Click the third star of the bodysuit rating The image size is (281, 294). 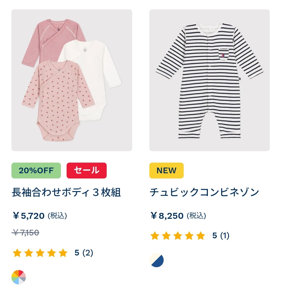coord(40,253)
